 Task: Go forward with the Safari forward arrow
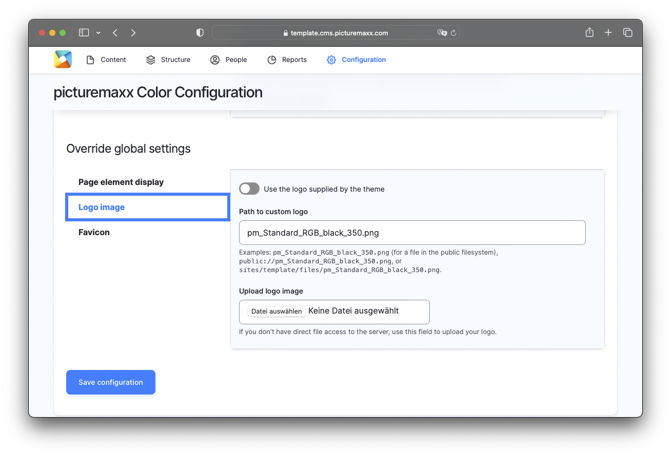click(133, 33)
